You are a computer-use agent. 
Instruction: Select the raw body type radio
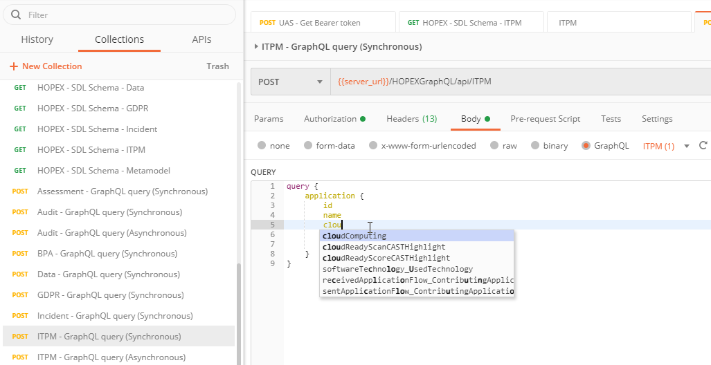pyautogui.click(x=494, y=146)
